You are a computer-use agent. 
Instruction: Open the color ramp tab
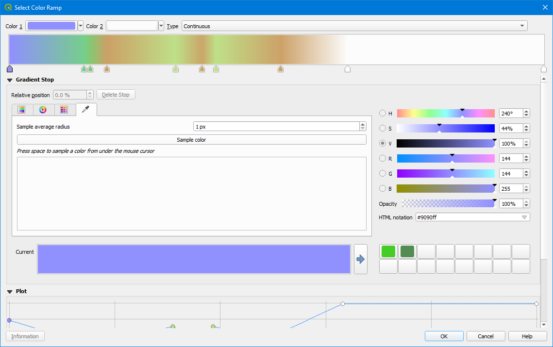coord(22,110)
